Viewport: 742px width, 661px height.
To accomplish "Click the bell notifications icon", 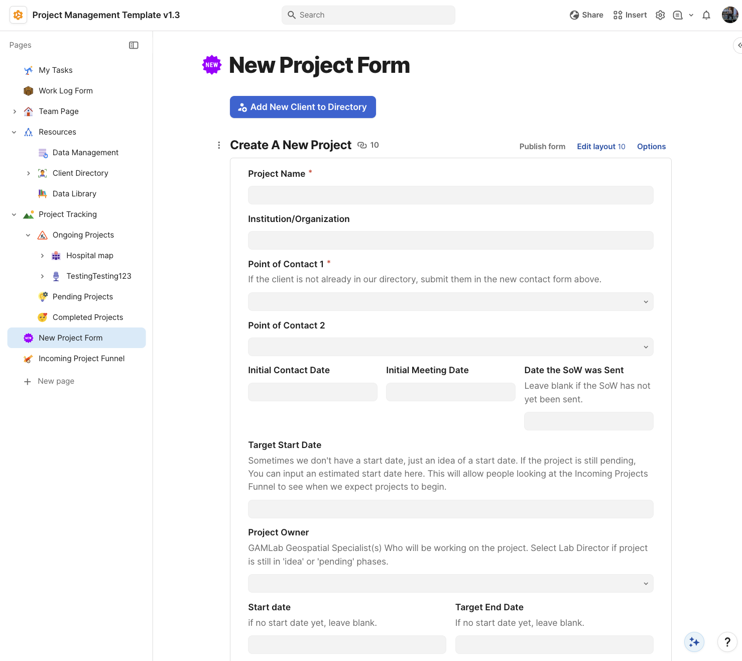I will pos(706,15).
